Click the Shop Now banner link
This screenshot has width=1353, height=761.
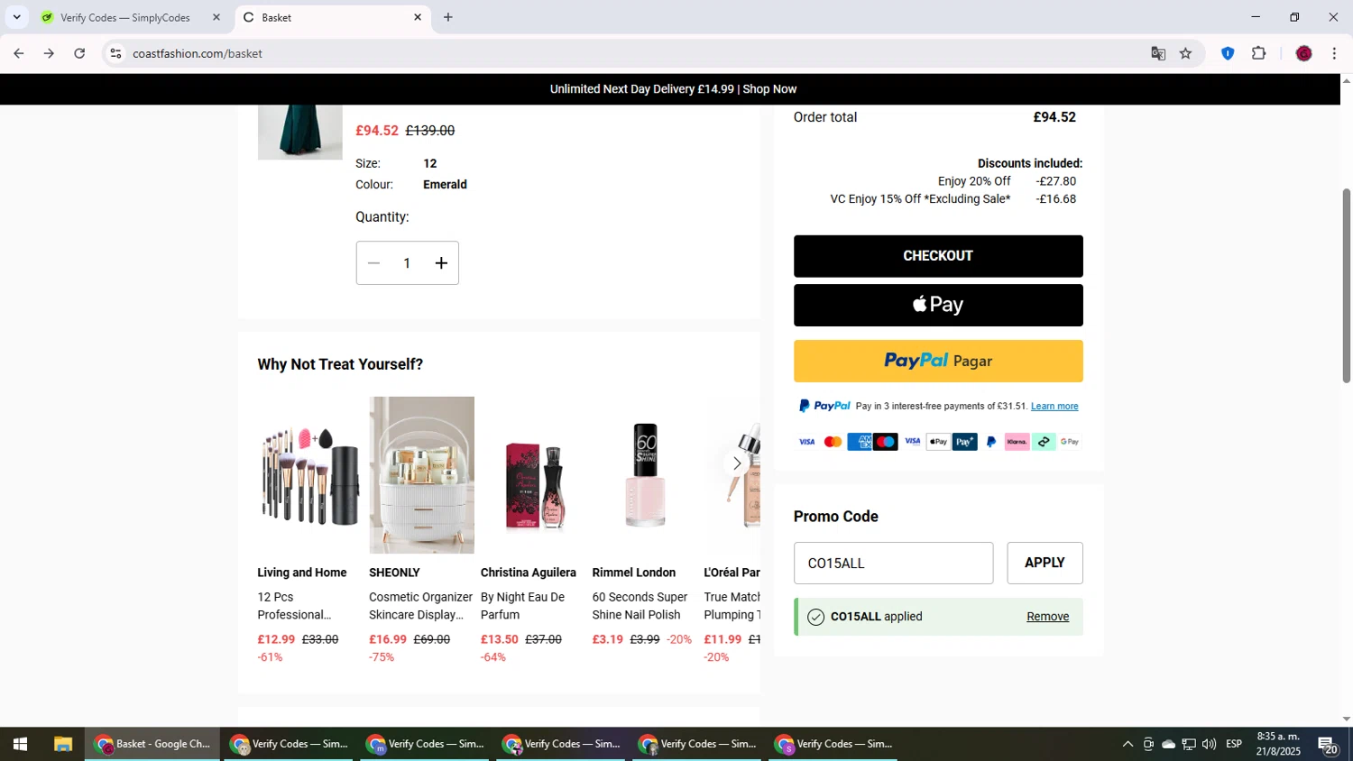pyautogui.click(x=769, y=89)
